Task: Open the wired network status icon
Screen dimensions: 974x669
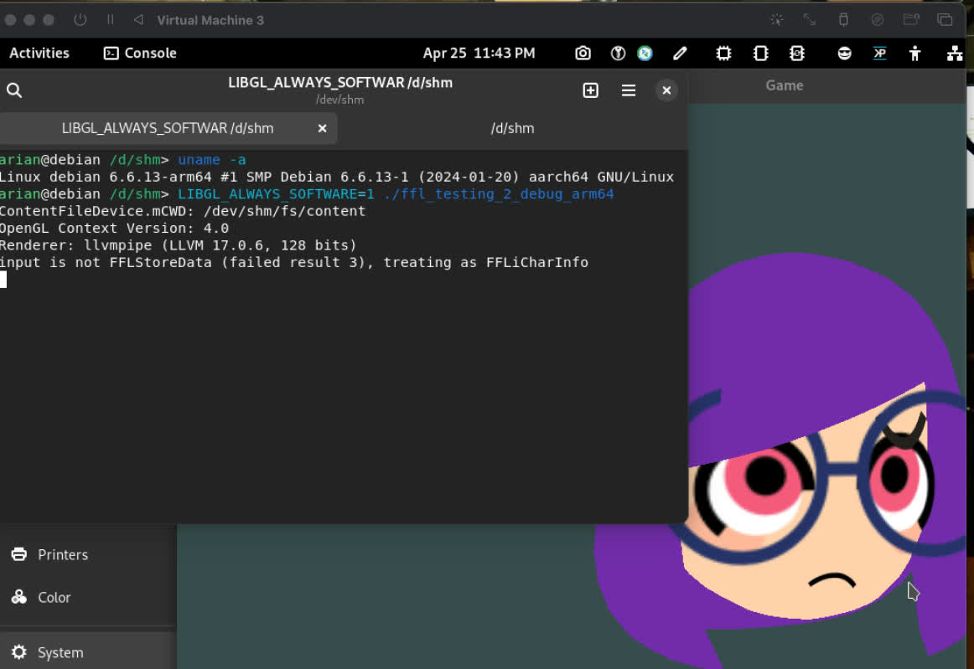Action: pyautogui.click(x=954, y=54)
